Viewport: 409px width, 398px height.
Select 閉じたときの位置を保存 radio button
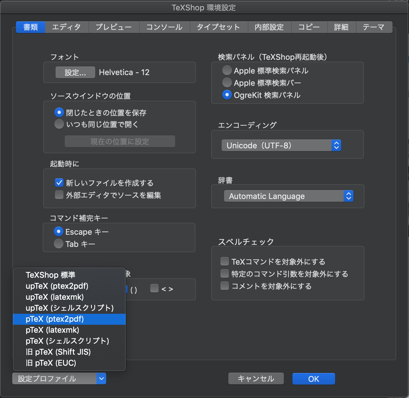59,113
